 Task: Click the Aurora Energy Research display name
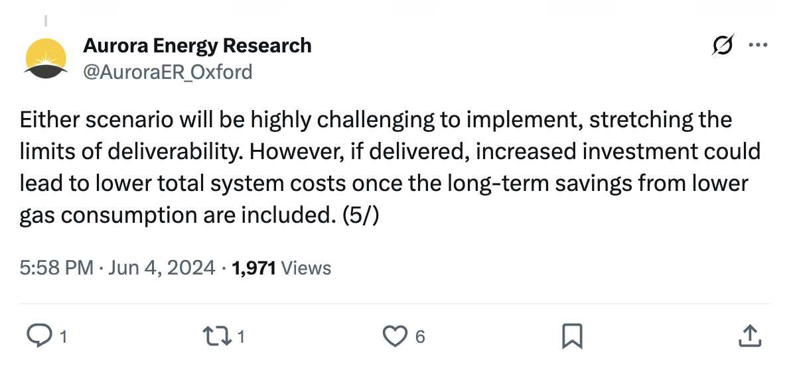197,46
